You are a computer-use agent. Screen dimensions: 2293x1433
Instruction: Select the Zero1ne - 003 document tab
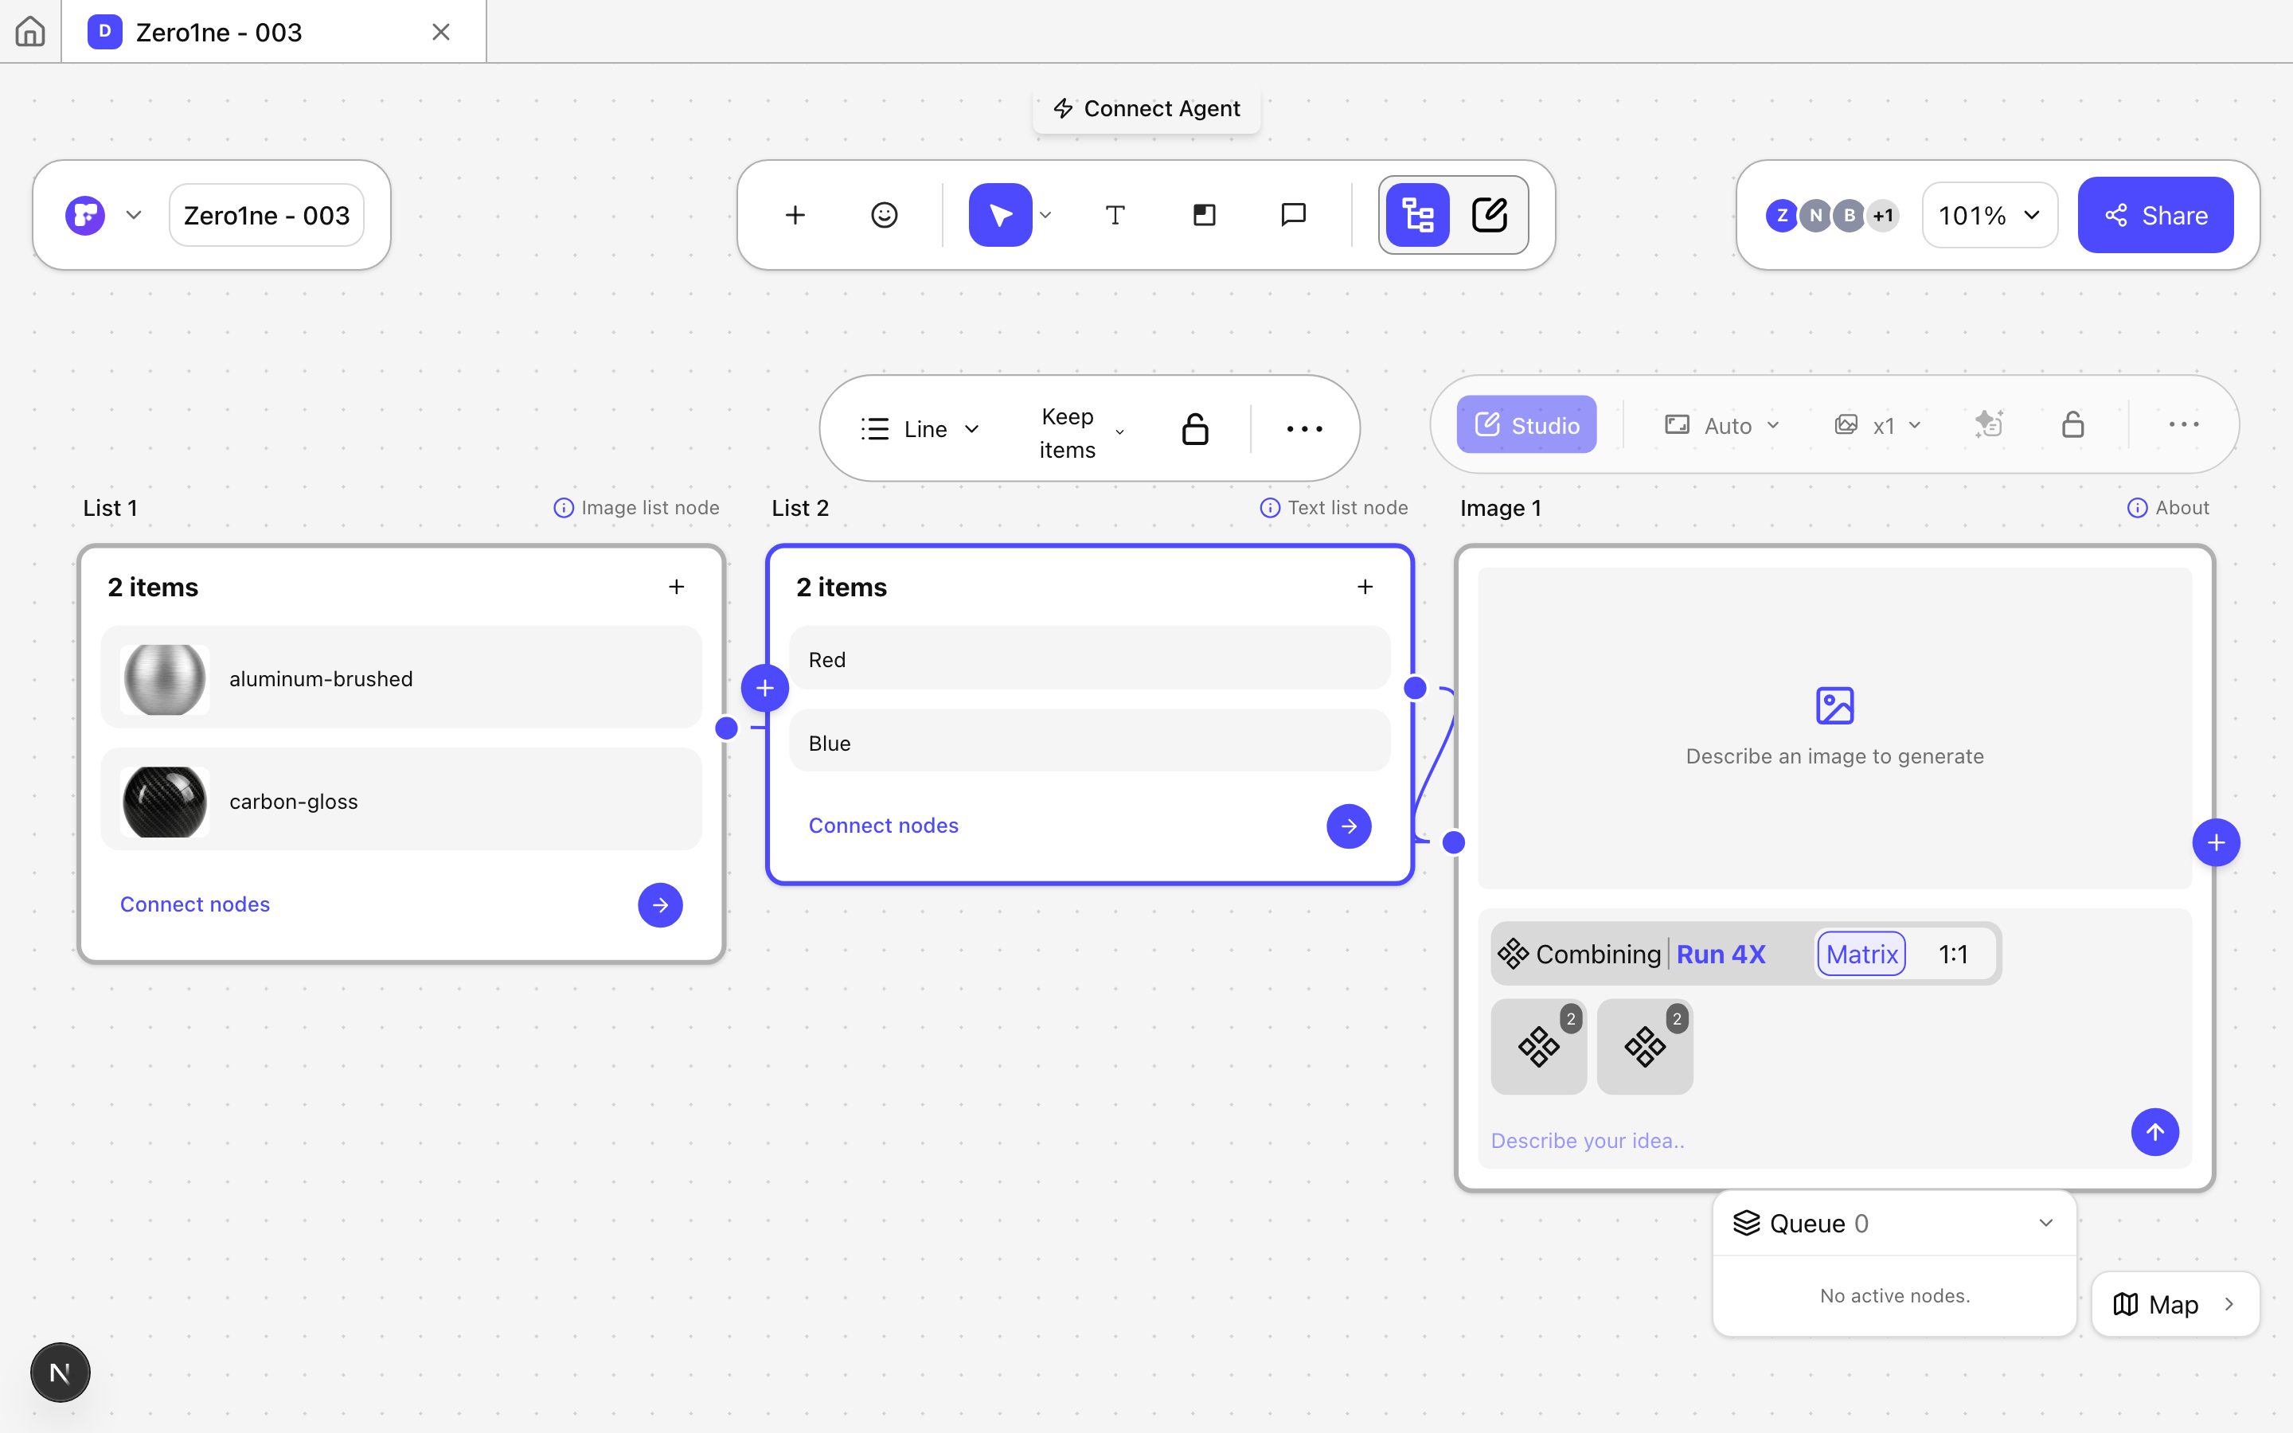click(x=273, y=32)
